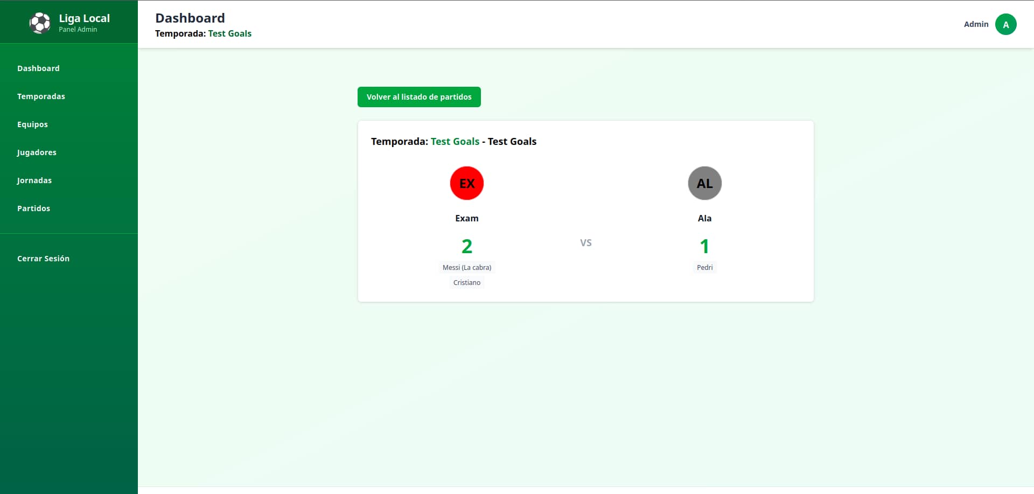Click Volver al listado de partidos button

[419, 97]
